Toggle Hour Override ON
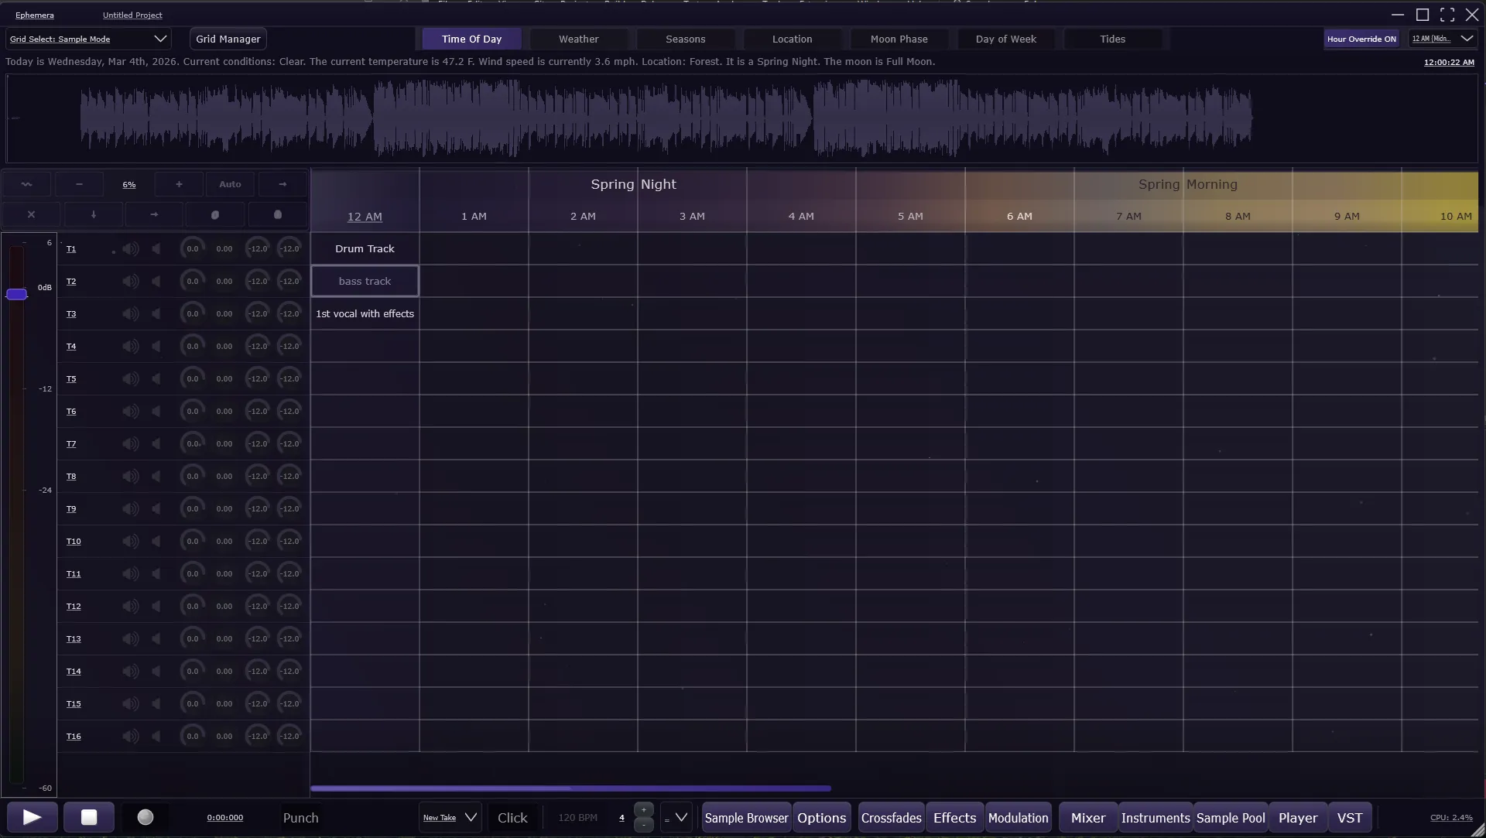 (x=1361, y=39)
